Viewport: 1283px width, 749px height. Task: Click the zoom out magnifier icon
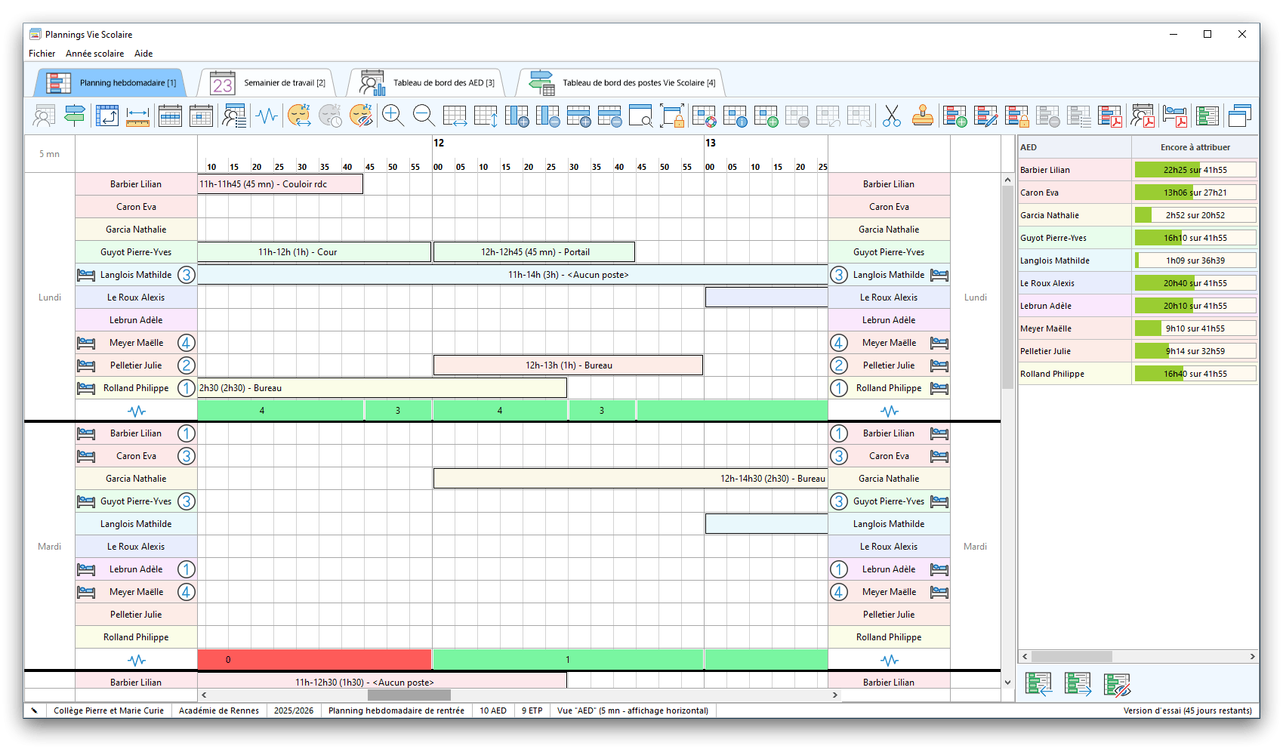424,116
